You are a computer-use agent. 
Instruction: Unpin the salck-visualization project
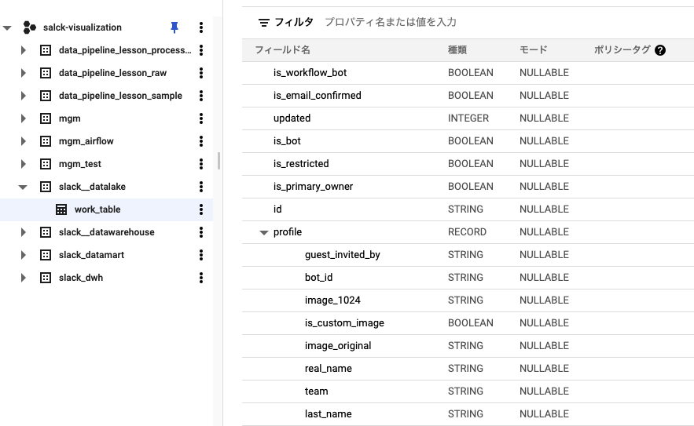point(174,27)
